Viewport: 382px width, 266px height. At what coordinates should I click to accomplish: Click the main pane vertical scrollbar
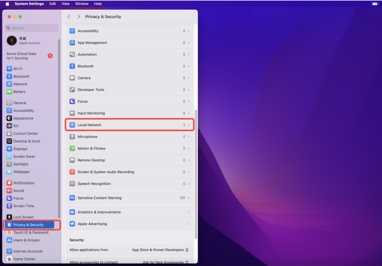click(196, 174)
